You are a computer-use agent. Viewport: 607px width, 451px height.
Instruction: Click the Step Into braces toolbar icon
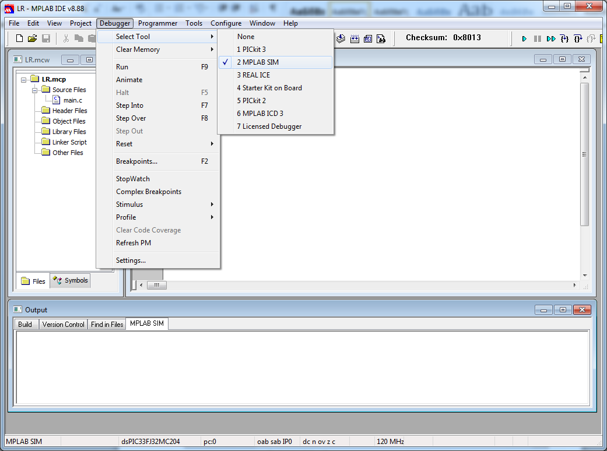(564, 38)
